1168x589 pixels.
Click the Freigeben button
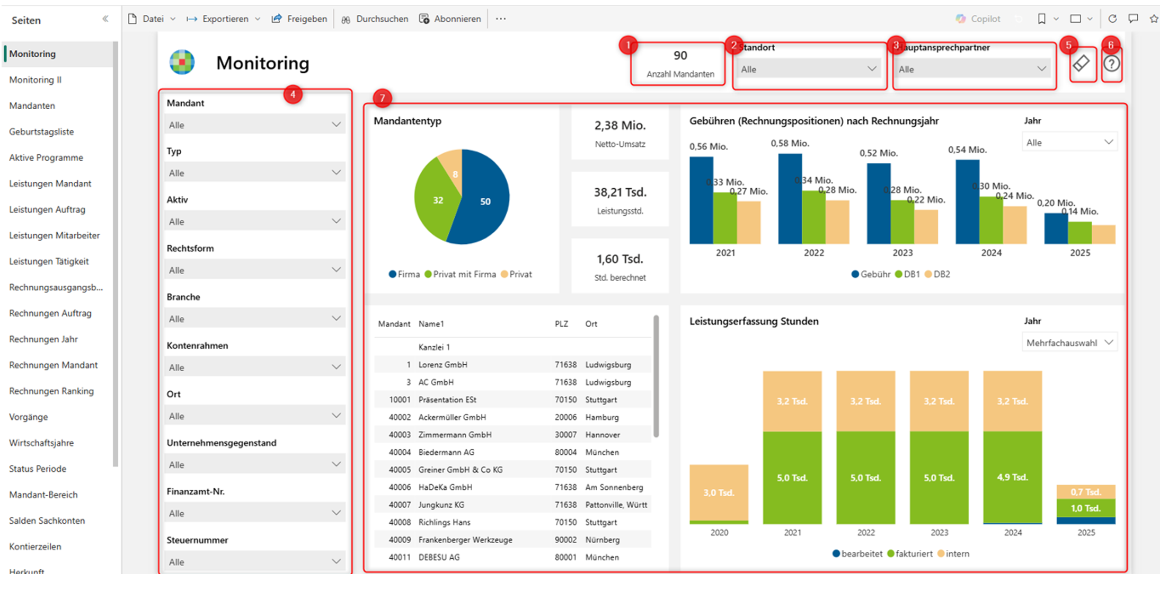pyautogui.click(x=299, y=19)
